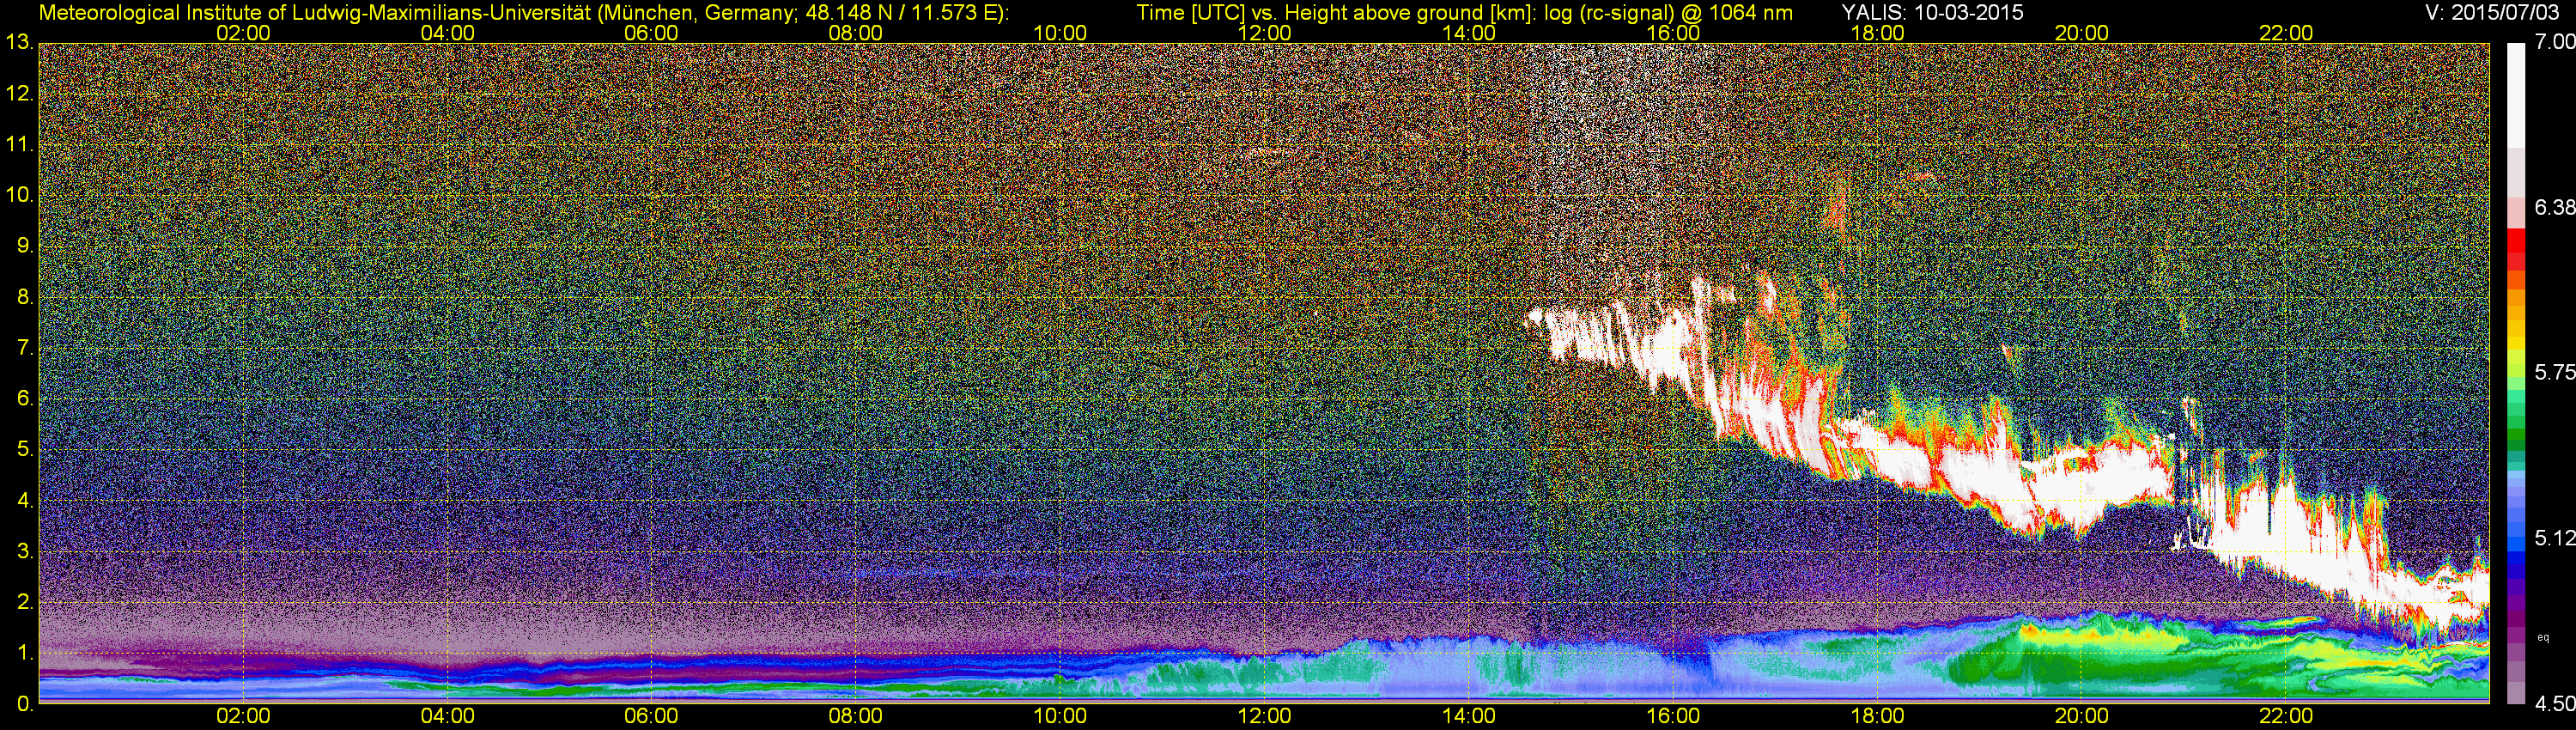Click the "4." height axis label
This screenshot has height=730, width=2576.
(x=24, y=501)
